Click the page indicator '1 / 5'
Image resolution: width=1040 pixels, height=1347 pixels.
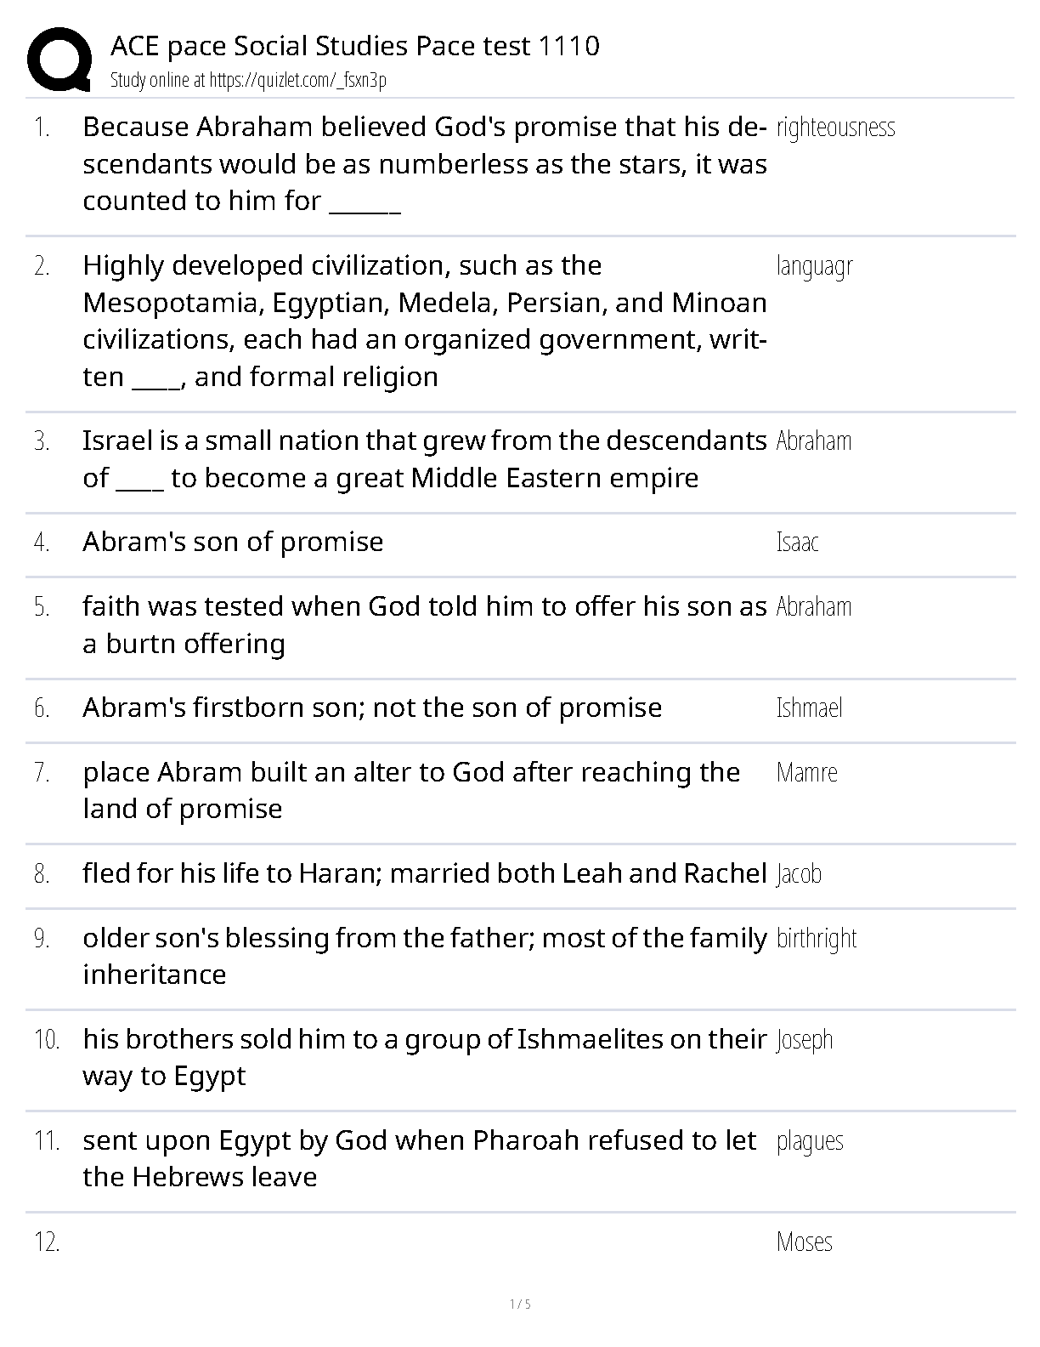[520, 1304]
